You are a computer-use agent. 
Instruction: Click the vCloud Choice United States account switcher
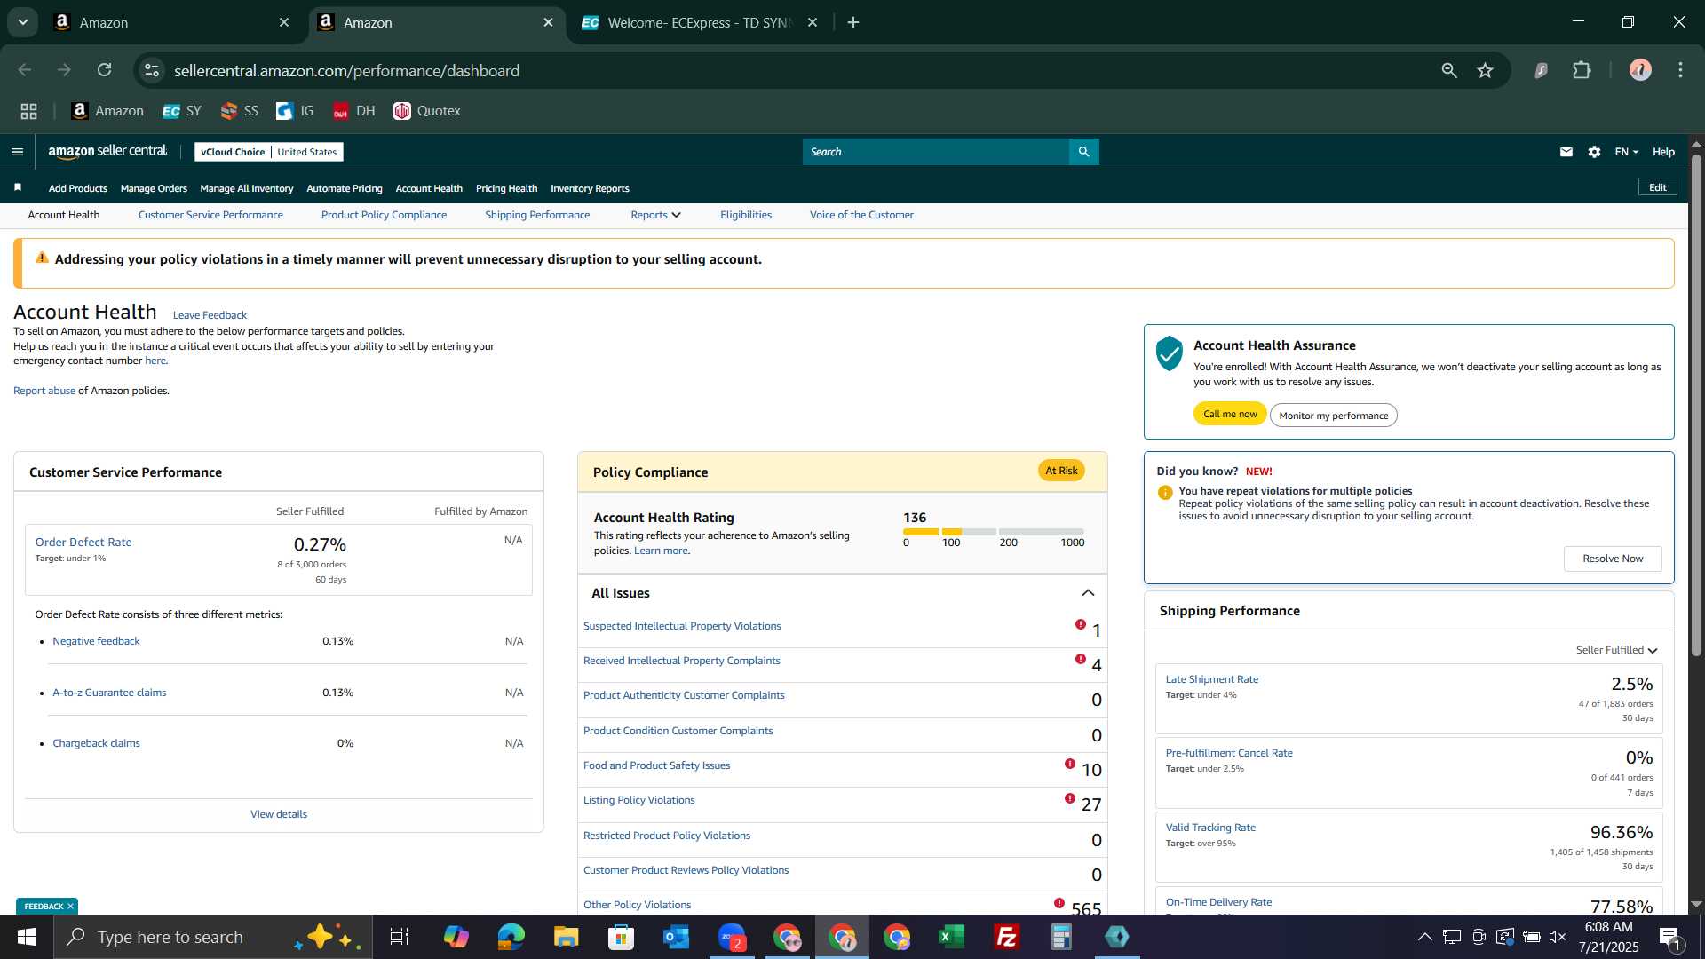point(269,152)
